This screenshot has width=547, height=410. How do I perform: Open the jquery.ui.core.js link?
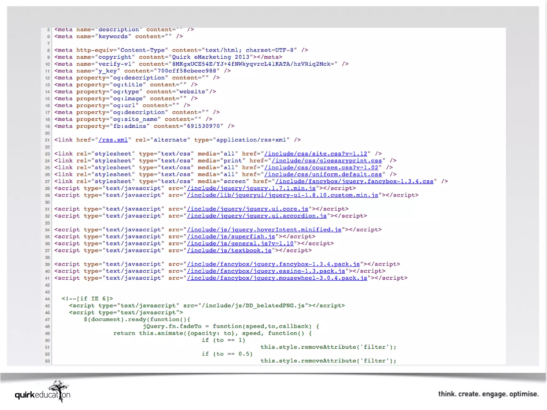[x=247, y=209]
